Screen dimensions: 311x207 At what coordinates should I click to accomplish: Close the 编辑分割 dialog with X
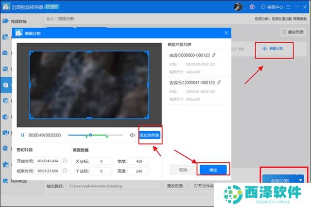pos(226,33)
